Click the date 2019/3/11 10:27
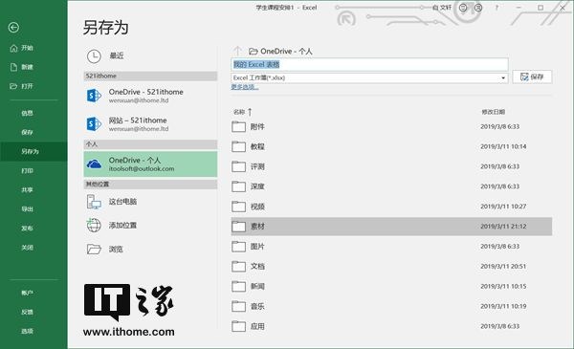Screen dimensions: 574x349 point(503,207)
